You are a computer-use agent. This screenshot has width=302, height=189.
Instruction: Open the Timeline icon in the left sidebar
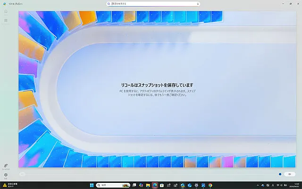coord(6,21)
